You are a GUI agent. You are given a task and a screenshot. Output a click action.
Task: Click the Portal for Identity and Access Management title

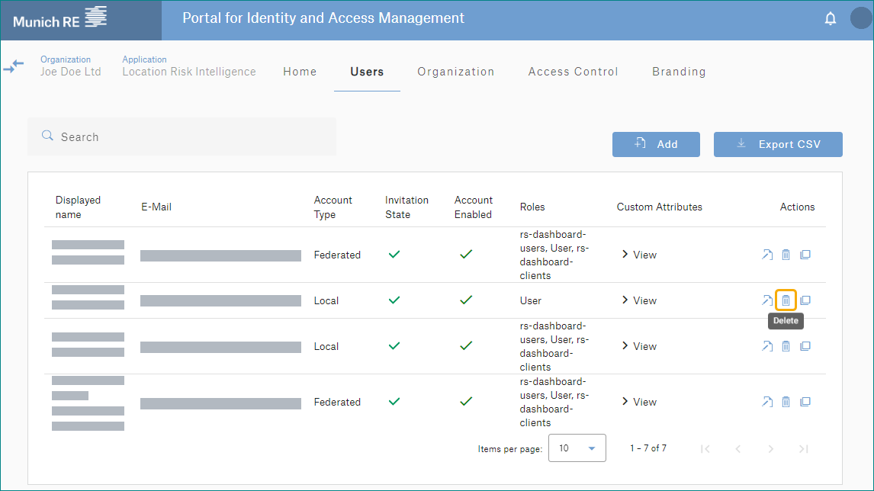pos(323,18)
